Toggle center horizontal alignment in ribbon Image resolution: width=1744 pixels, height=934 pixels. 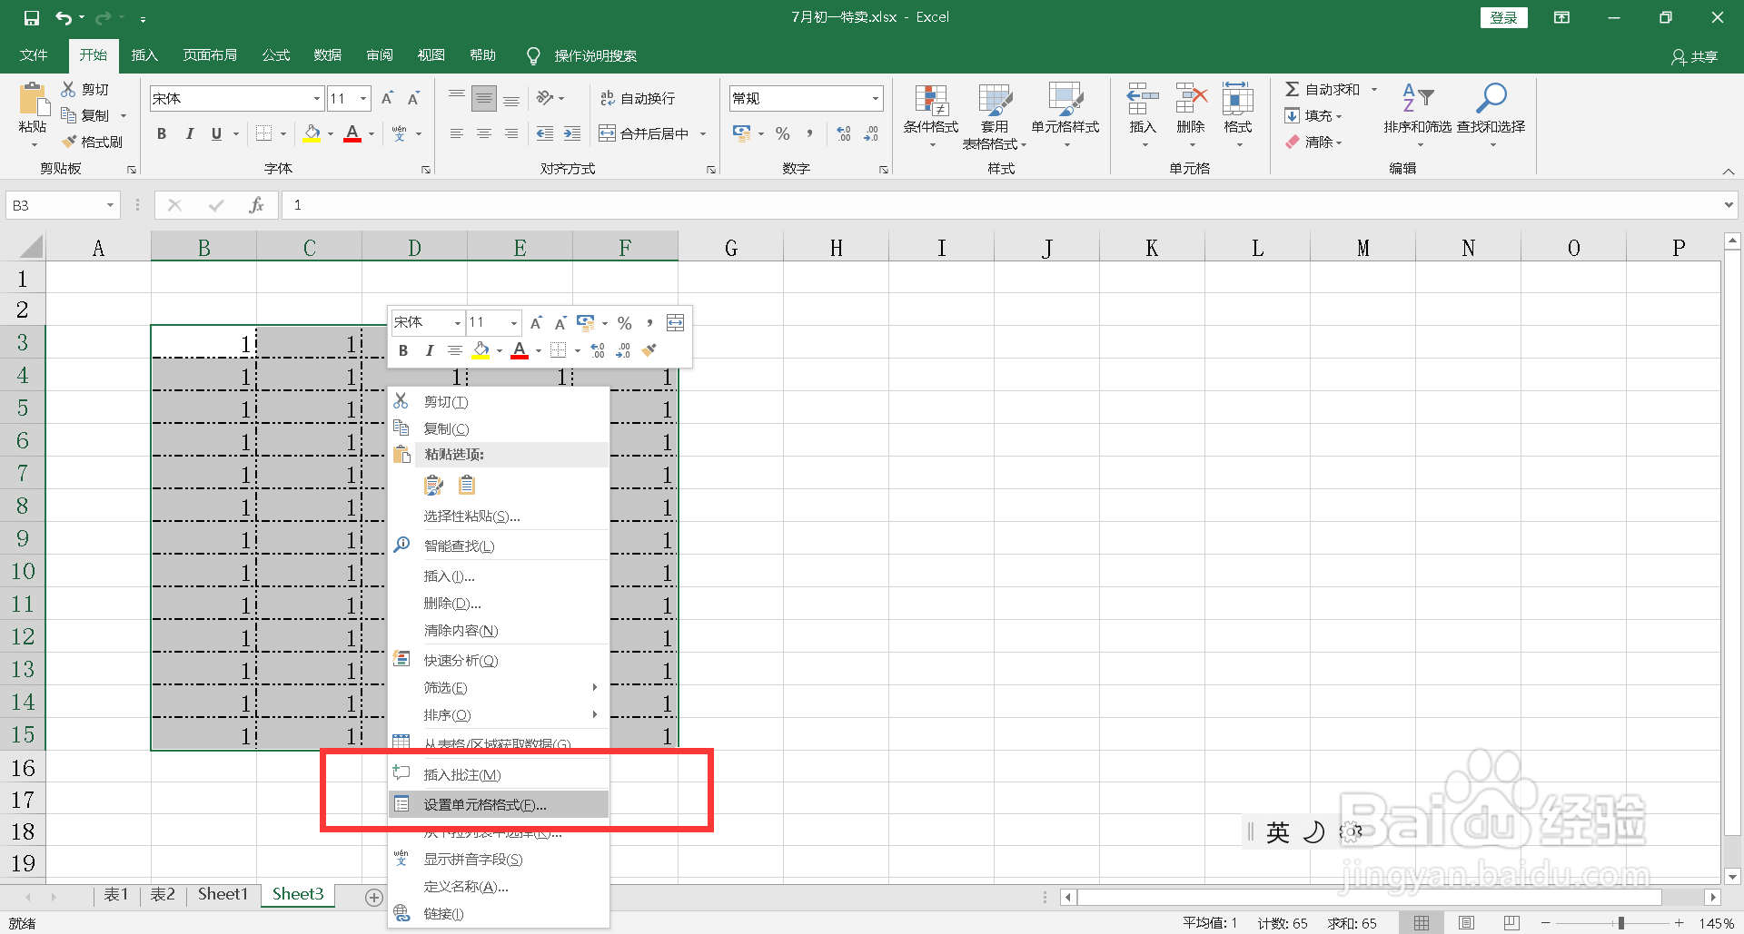(x=484, y=133)
